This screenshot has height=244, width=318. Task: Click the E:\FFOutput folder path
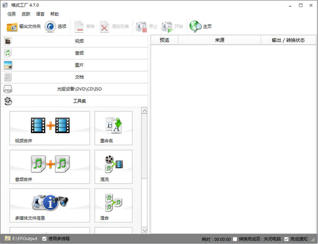pyautogui.click(x=25, y=239)
